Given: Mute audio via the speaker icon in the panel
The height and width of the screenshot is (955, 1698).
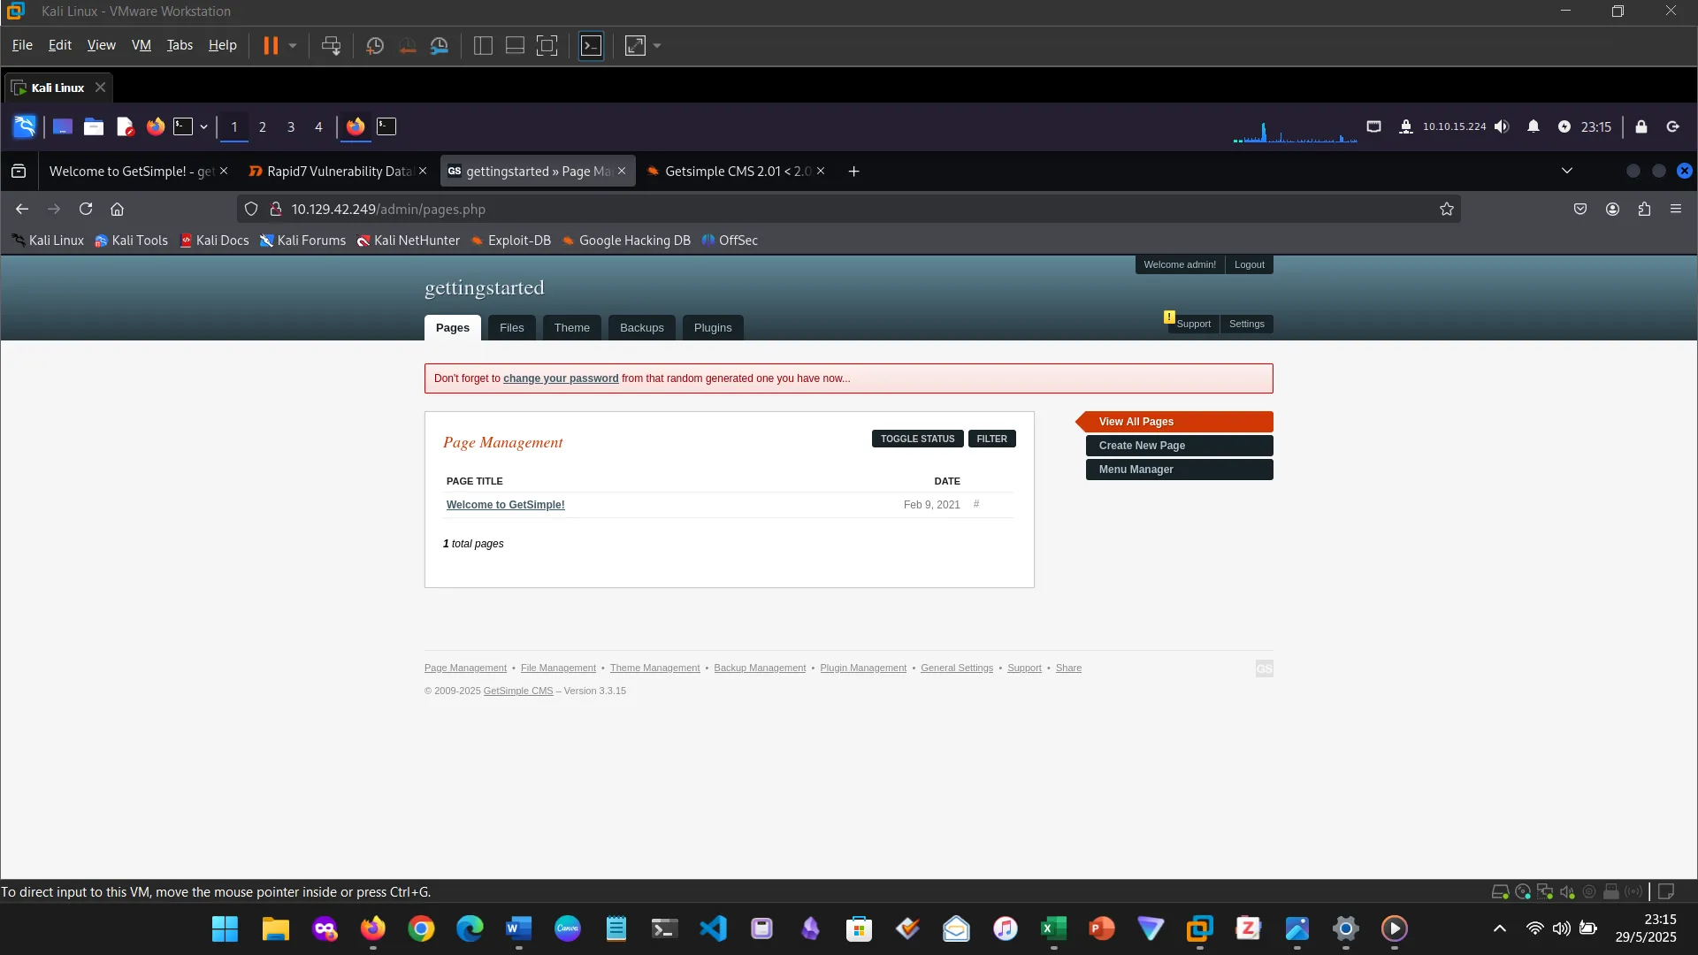Looking at the screenshot, I should tap(1503, 126).
